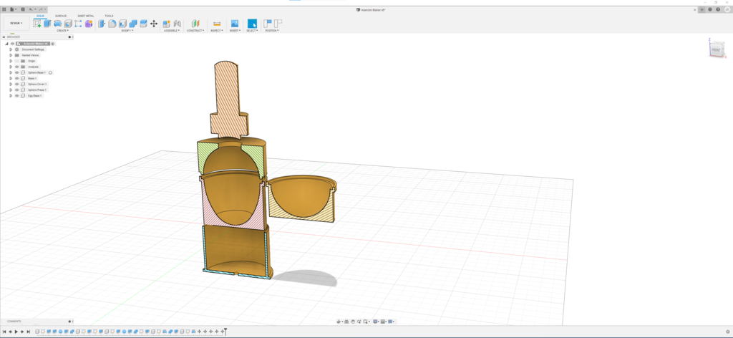Select the Fillet tool

pos(112,24)
